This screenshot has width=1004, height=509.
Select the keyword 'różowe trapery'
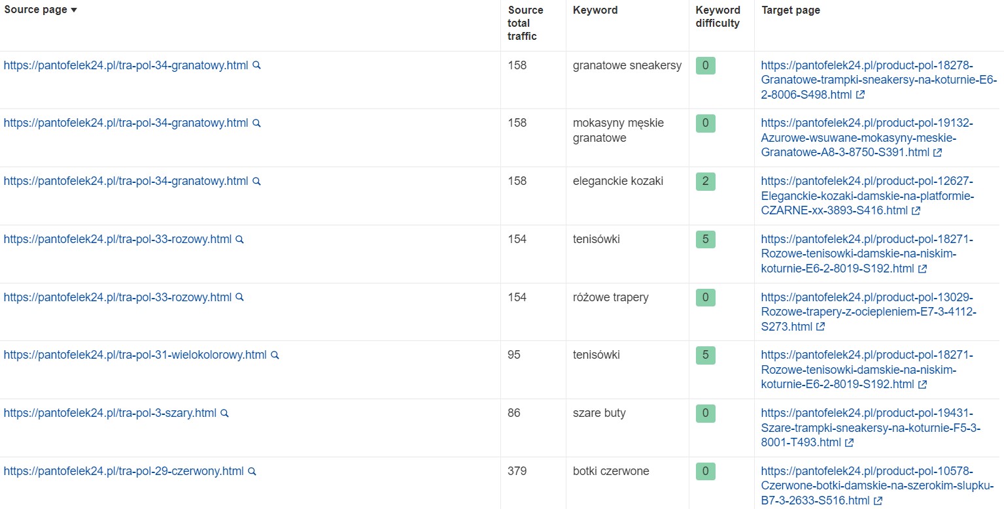(x=611, y=297)
